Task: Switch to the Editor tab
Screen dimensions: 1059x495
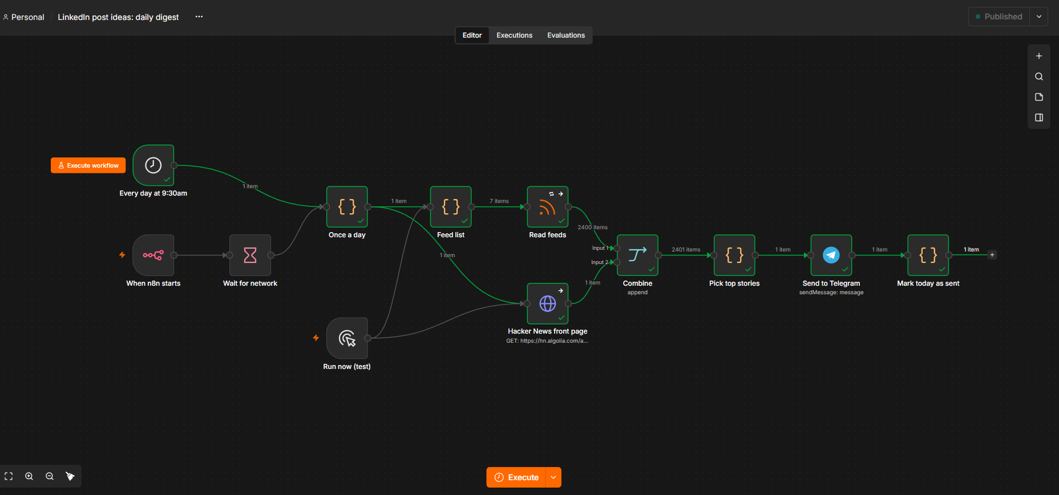Action: 472,35
